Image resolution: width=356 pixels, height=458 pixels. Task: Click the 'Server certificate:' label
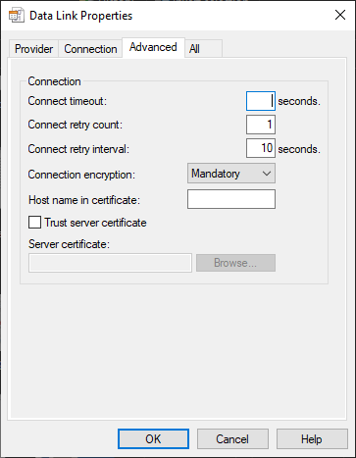pyautogui.click(x=69, y=244)
